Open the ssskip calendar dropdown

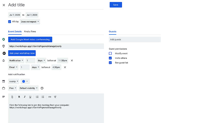(14, 81)
